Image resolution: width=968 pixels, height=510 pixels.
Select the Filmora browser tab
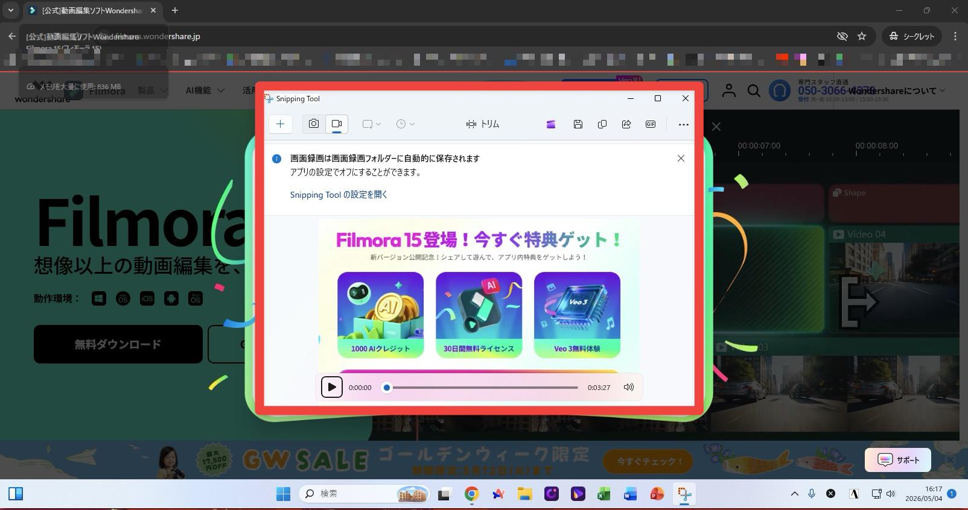92,11
